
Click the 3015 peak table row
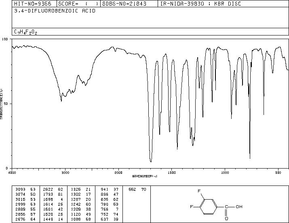(x=25, y=200)
